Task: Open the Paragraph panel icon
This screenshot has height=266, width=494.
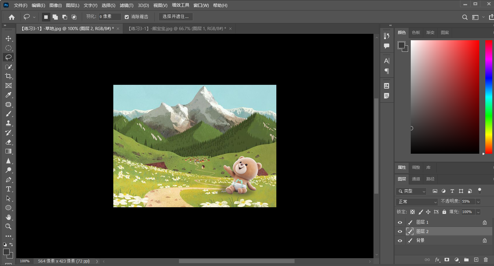Action: [x=387, y=71]
